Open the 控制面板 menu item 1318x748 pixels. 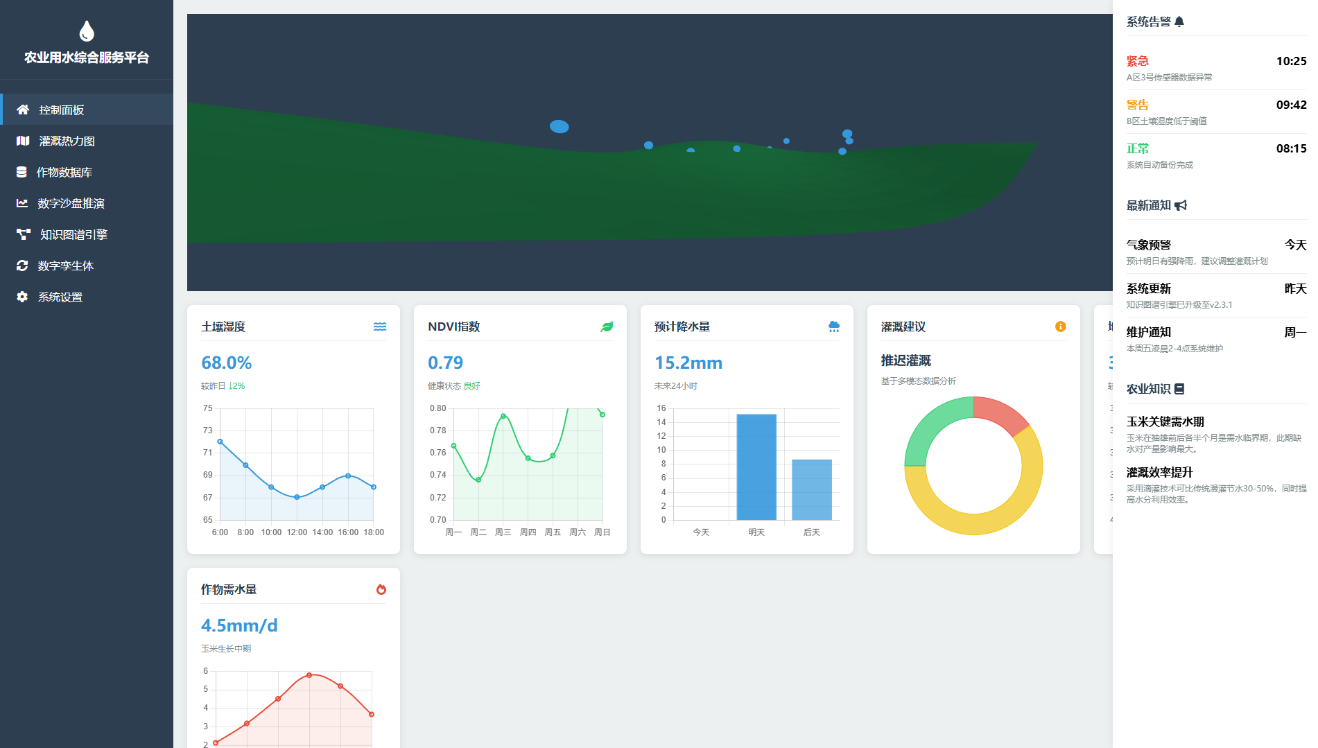click(61, 110)
